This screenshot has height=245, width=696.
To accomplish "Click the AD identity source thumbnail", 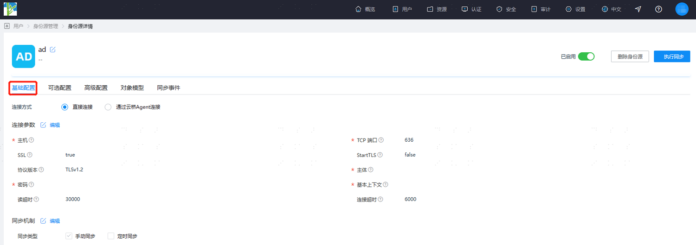I will (x=24, y=57).
